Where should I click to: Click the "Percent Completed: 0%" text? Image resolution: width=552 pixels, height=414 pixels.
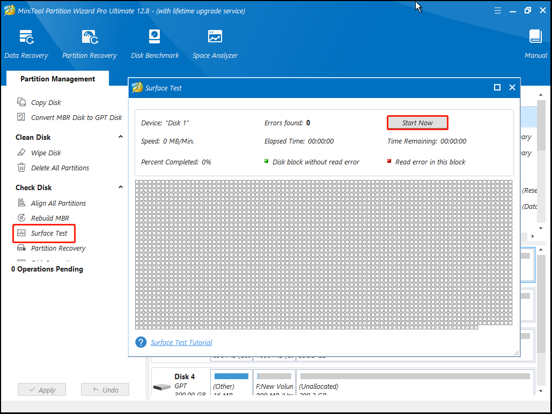pyautogui.click(x=176, y=162)
